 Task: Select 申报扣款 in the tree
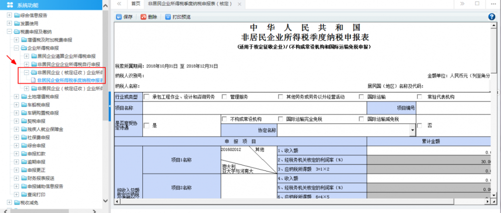[x=37, y=153]
